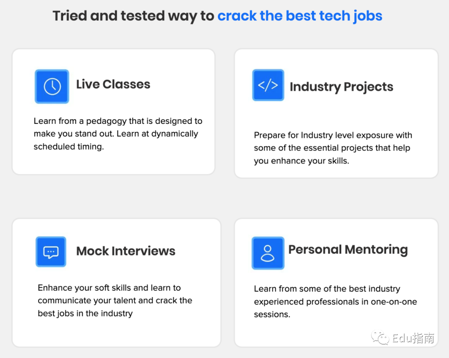Select the Mock Interviews heading
Image resolution: width=449 pixels, height=358 pixels.
point(126,251)
